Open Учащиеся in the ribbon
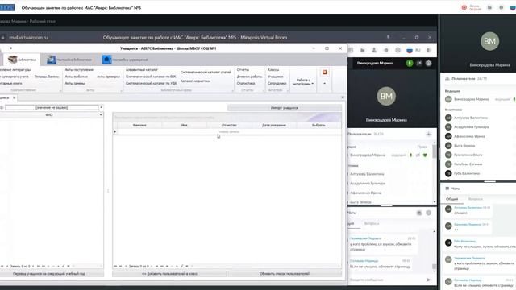This screenshot has width=516, height=290. click(276, 77)
